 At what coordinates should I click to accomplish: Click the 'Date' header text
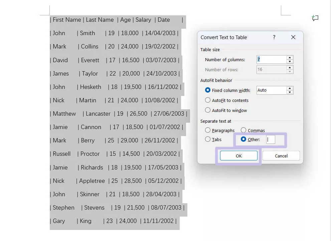[x=164, y=20]
